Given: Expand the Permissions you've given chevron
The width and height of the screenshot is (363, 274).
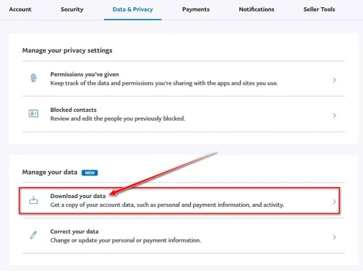Looking at the screenshot, I should pyautogui.click(x=334, y=80).
